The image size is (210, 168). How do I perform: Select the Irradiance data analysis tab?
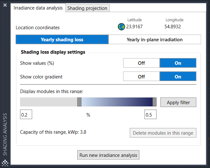click(x=38, y=8)
